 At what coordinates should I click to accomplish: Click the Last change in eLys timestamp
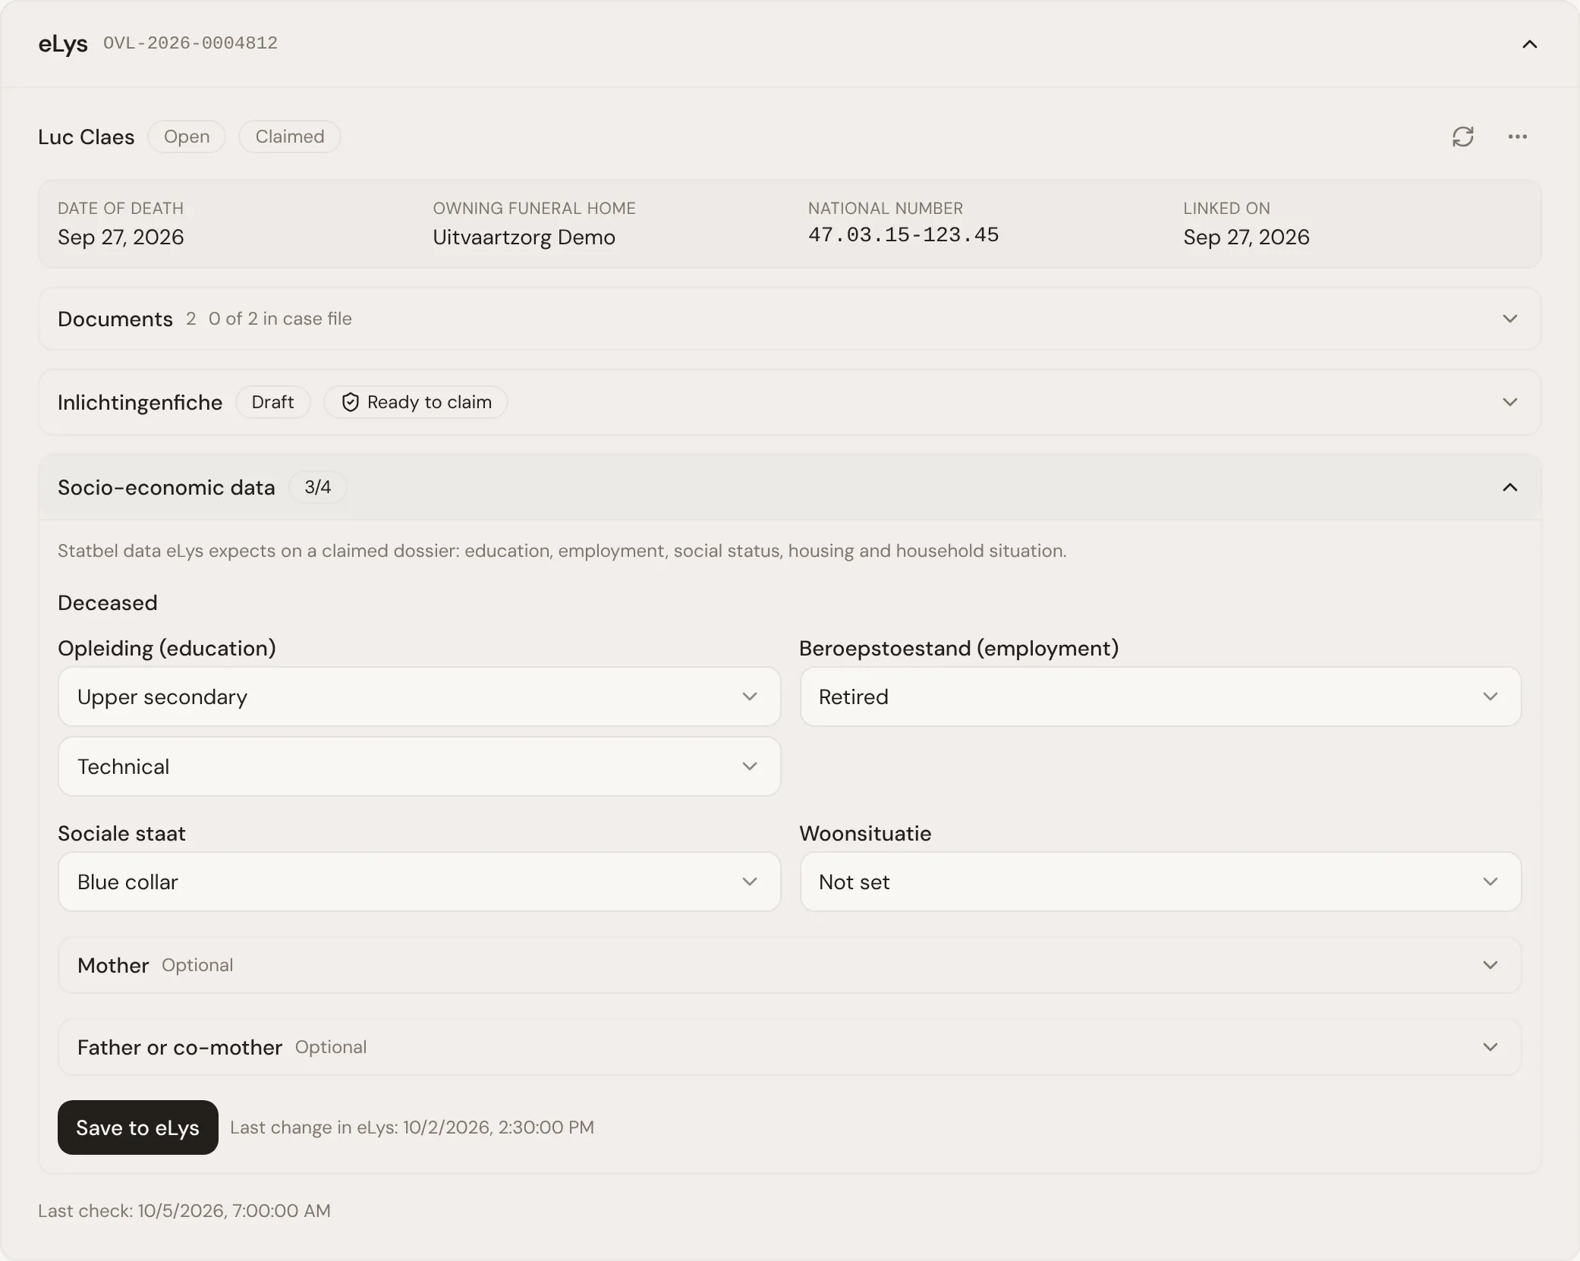pyautogui.click(x=412, y=1127)
